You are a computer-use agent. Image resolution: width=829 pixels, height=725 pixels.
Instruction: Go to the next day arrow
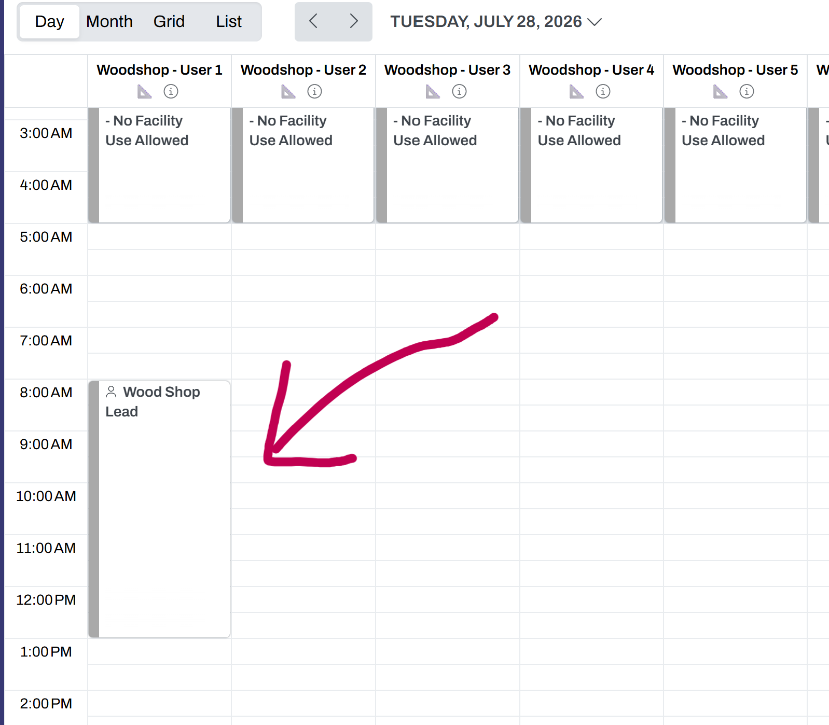pos(353,21)
